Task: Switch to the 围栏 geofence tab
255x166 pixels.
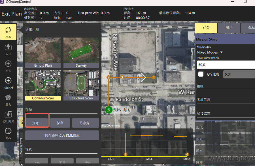Action: pyautogui.click(x=229, y=28)
